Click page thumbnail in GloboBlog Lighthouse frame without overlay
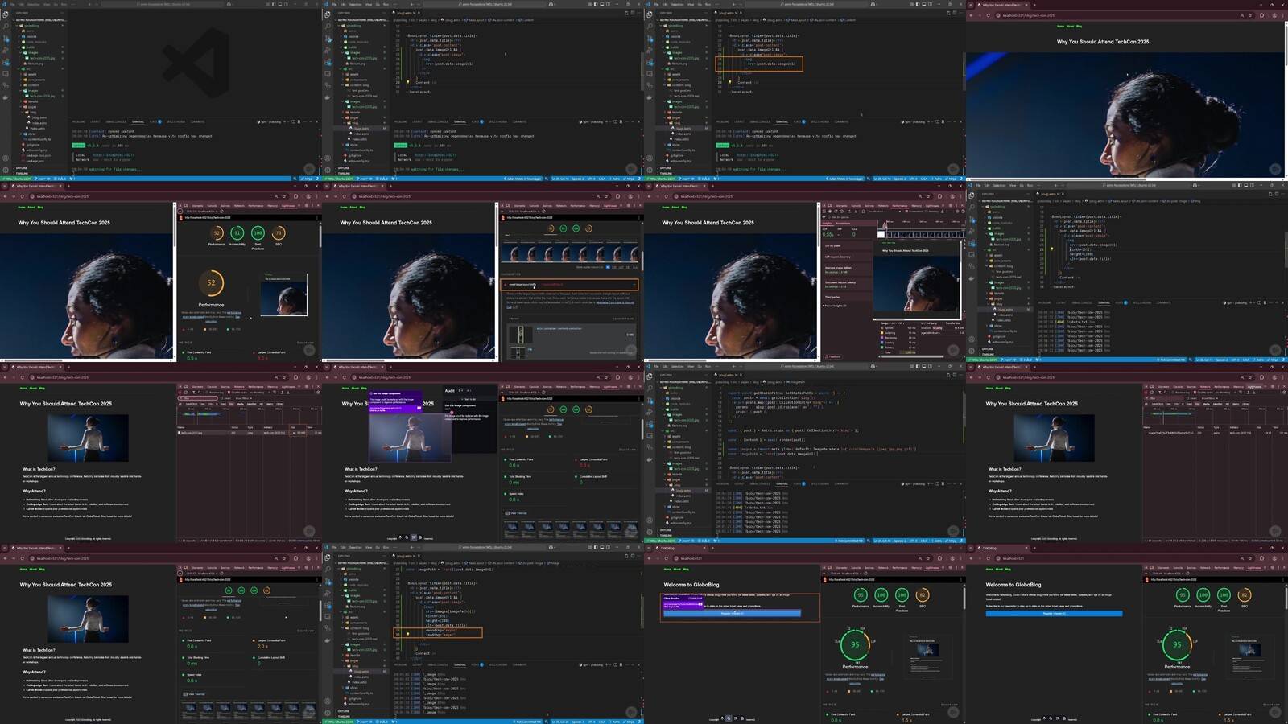 point(1249,656)
